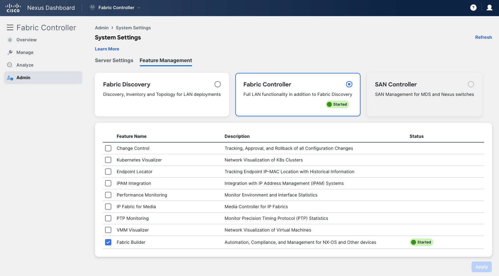Click the Fabric Discovery card title
The width and height of the screenshot is (499, 276).
coord(127,84)
